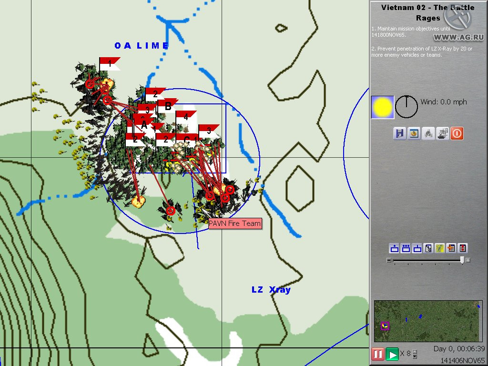Image resolution: width=488 pixels, height=366 pixels.
Task: Click objective 1 'Maintain mission objectives' text
Action: click(x=411, y=32)
